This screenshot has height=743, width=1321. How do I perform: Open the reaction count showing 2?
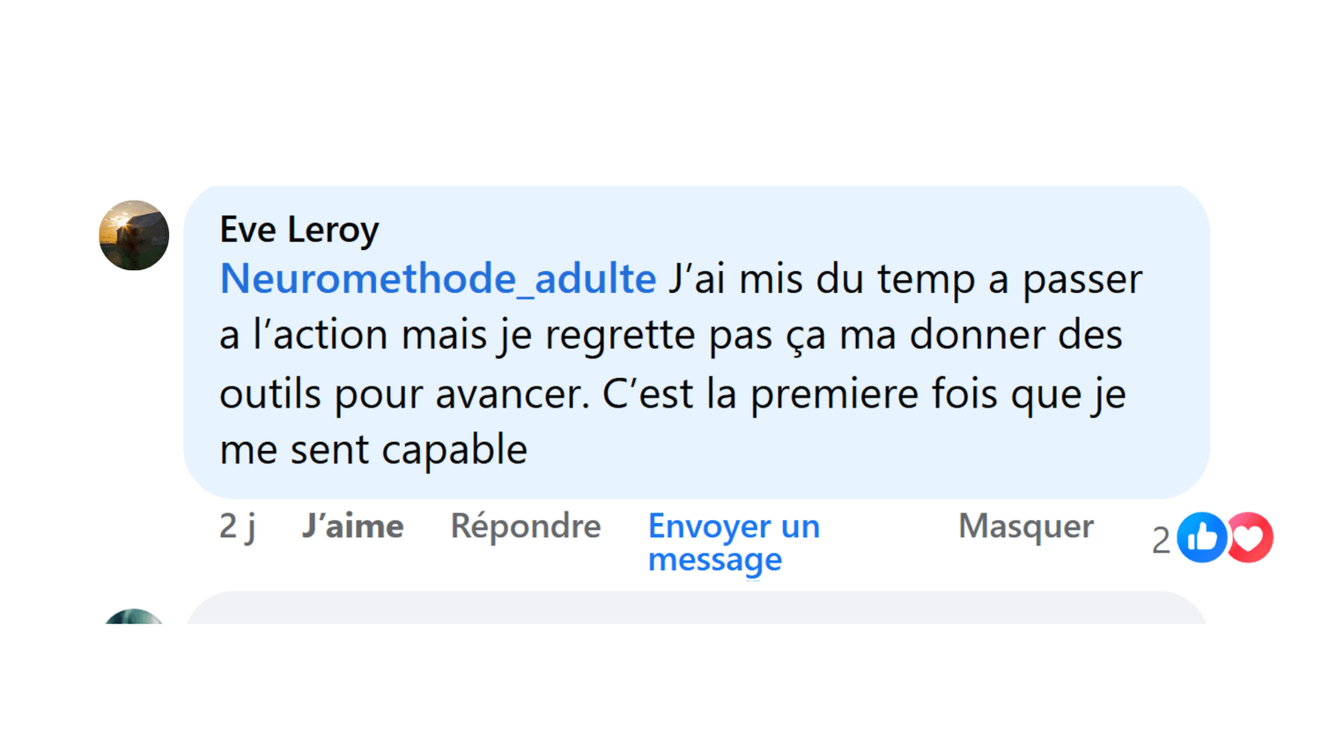coord(1161,540)
